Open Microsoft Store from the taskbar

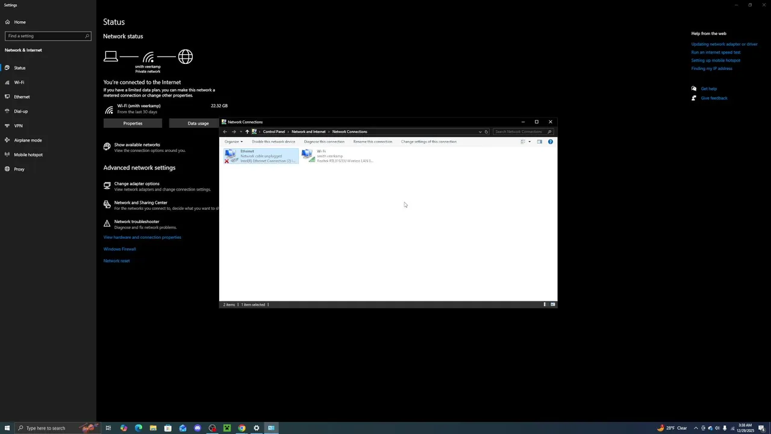coord(168,428)
